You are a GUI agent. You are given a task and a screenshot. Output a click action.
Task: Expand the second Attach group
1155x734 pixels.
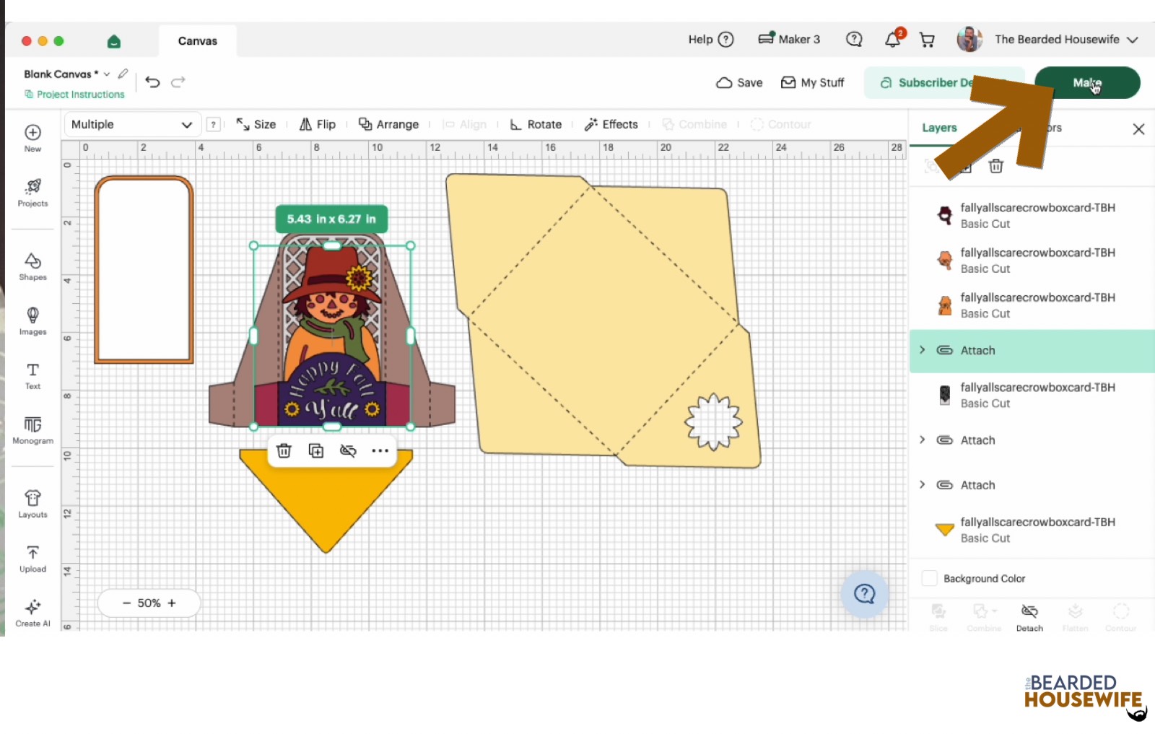coord(923,440)
